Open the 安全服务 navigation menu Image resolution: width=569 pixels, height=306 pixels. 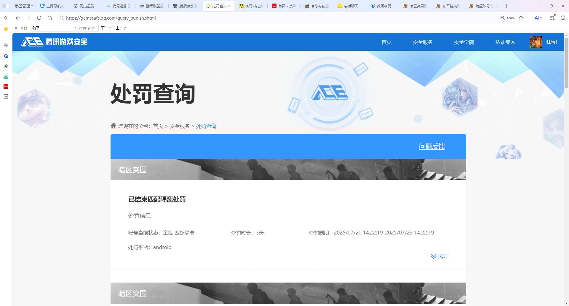[423, 42]
